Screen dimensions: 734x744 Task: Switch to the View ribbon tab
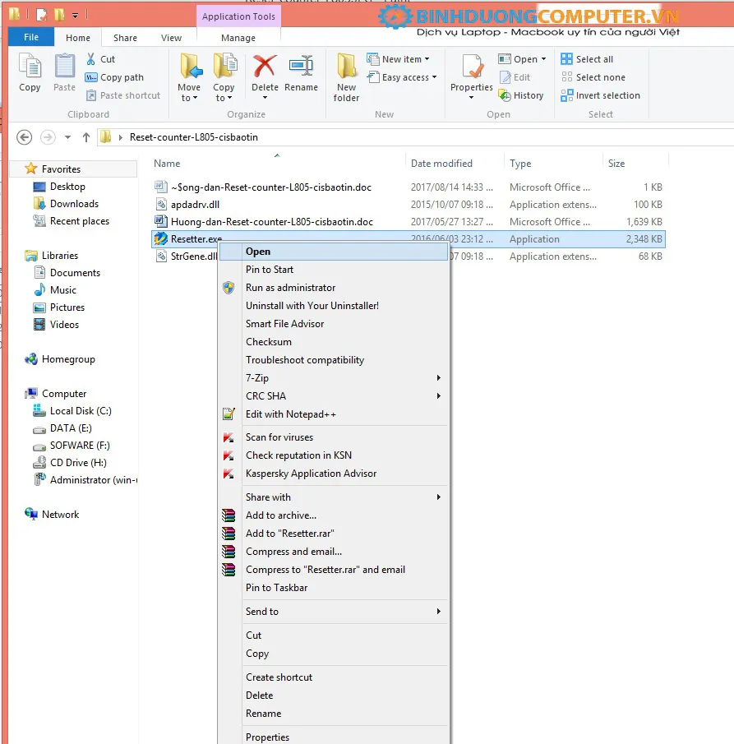pyautogui.click(x=171, y=38)
